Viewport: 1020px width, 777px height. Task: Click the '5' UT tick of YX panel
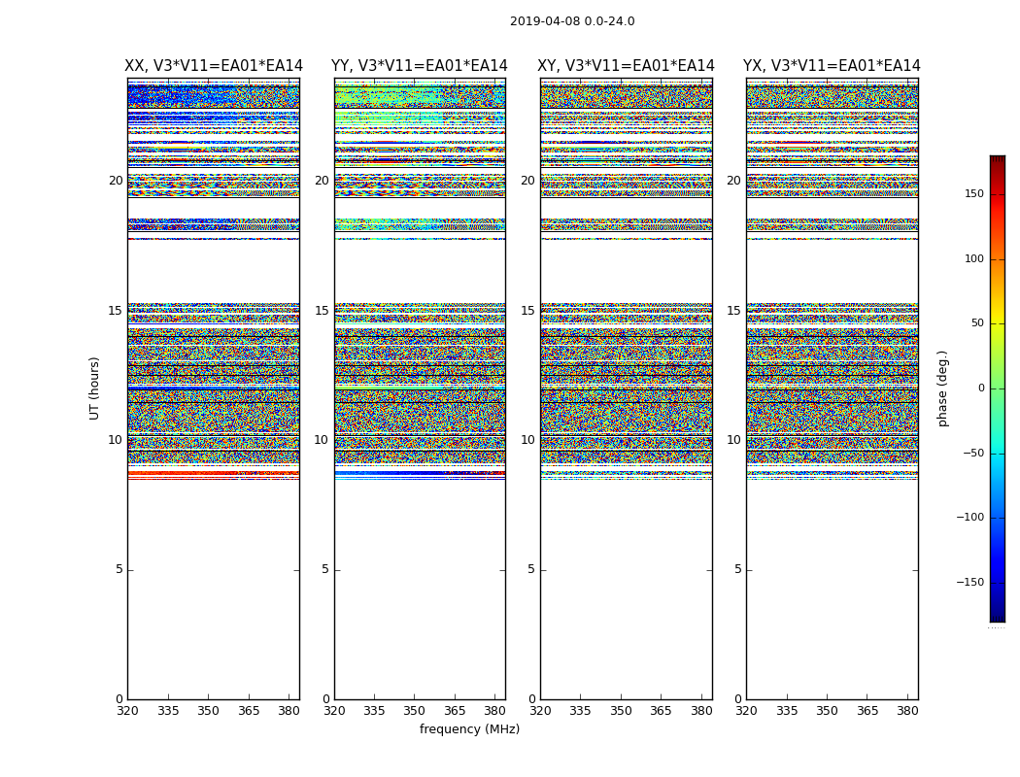click(x=737, y=569)
